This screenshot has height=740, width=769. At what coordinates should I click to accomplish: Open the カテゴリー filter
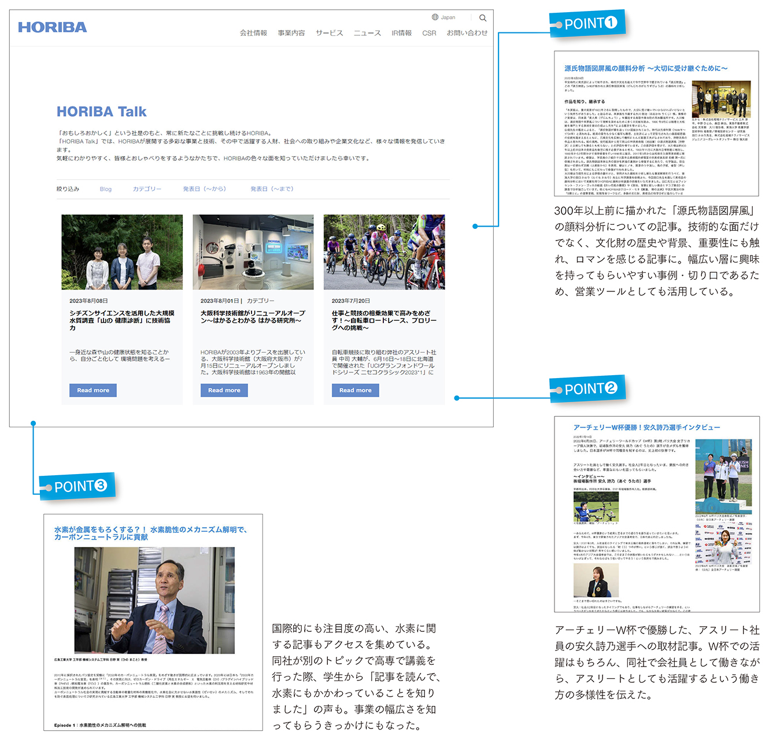point(147,189)
